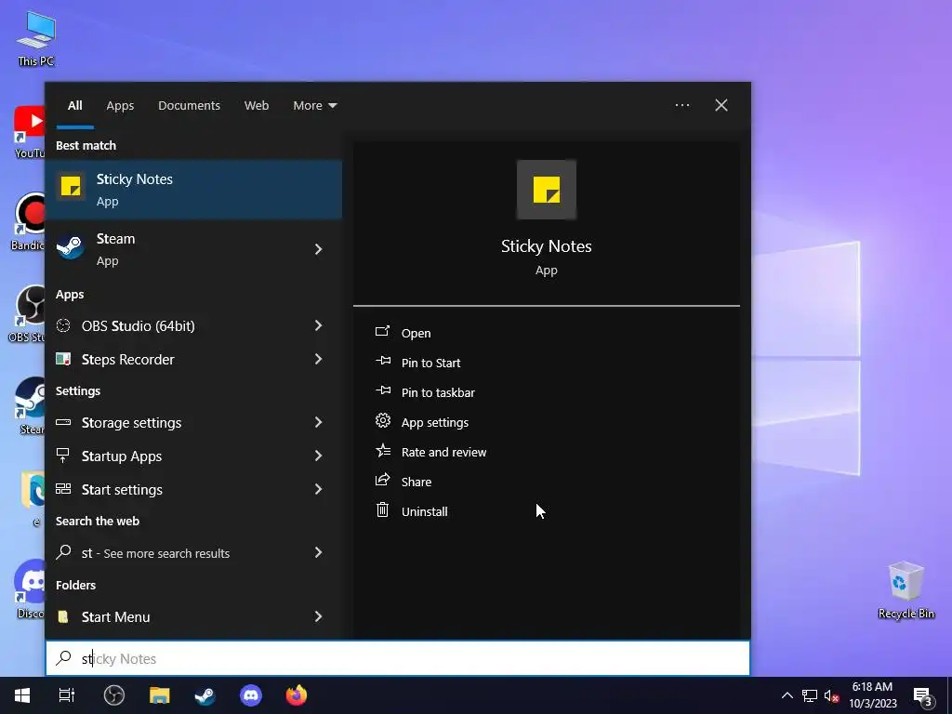The image size is (952, 714).
Task: Expand Steps Recorder chevron
Action: (x=318, y=360)
